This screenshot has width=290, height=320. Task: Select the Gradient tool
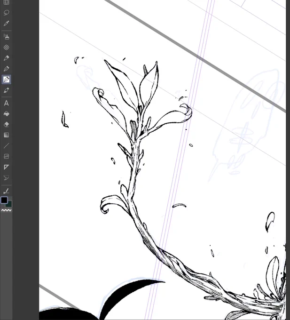coord(6,135)
